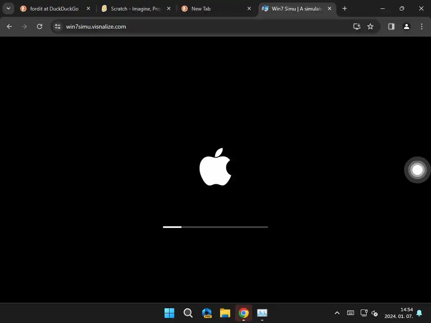The image size is (431, 323).
Task: Go forward to the next page
Action: [x=24, y=26]
